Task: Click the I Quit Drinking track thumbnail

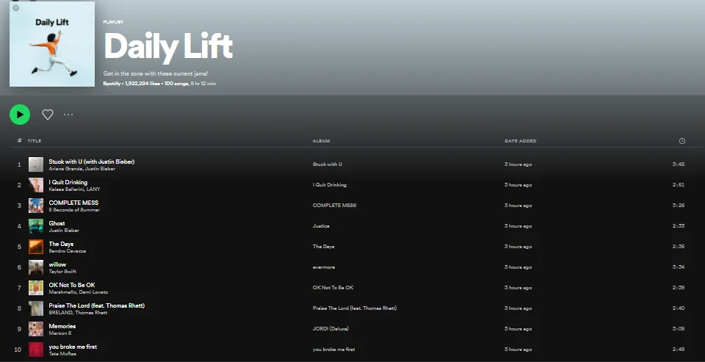Action: point(36,185)
